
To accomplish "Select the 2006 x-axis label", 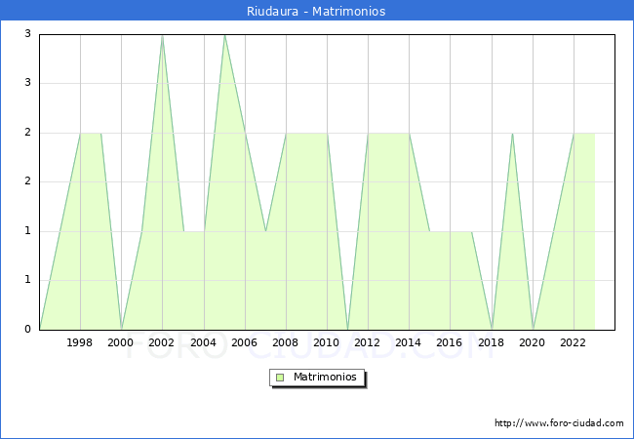I will click(x=244, y=342).
